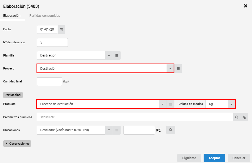Click the copy icon beside Parámetros químicos

[244, 117]
